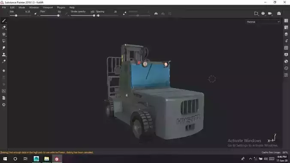The height and width of the screenshot is (163, 290).
Task: Click Substance Painter taskbar icon
Action: pos(57,159)
